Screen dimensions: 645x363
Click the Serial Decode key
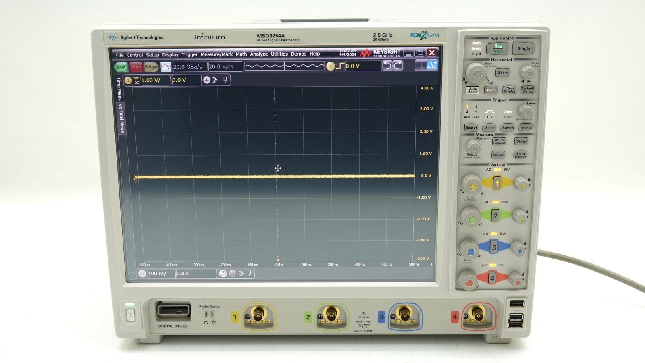520,155
